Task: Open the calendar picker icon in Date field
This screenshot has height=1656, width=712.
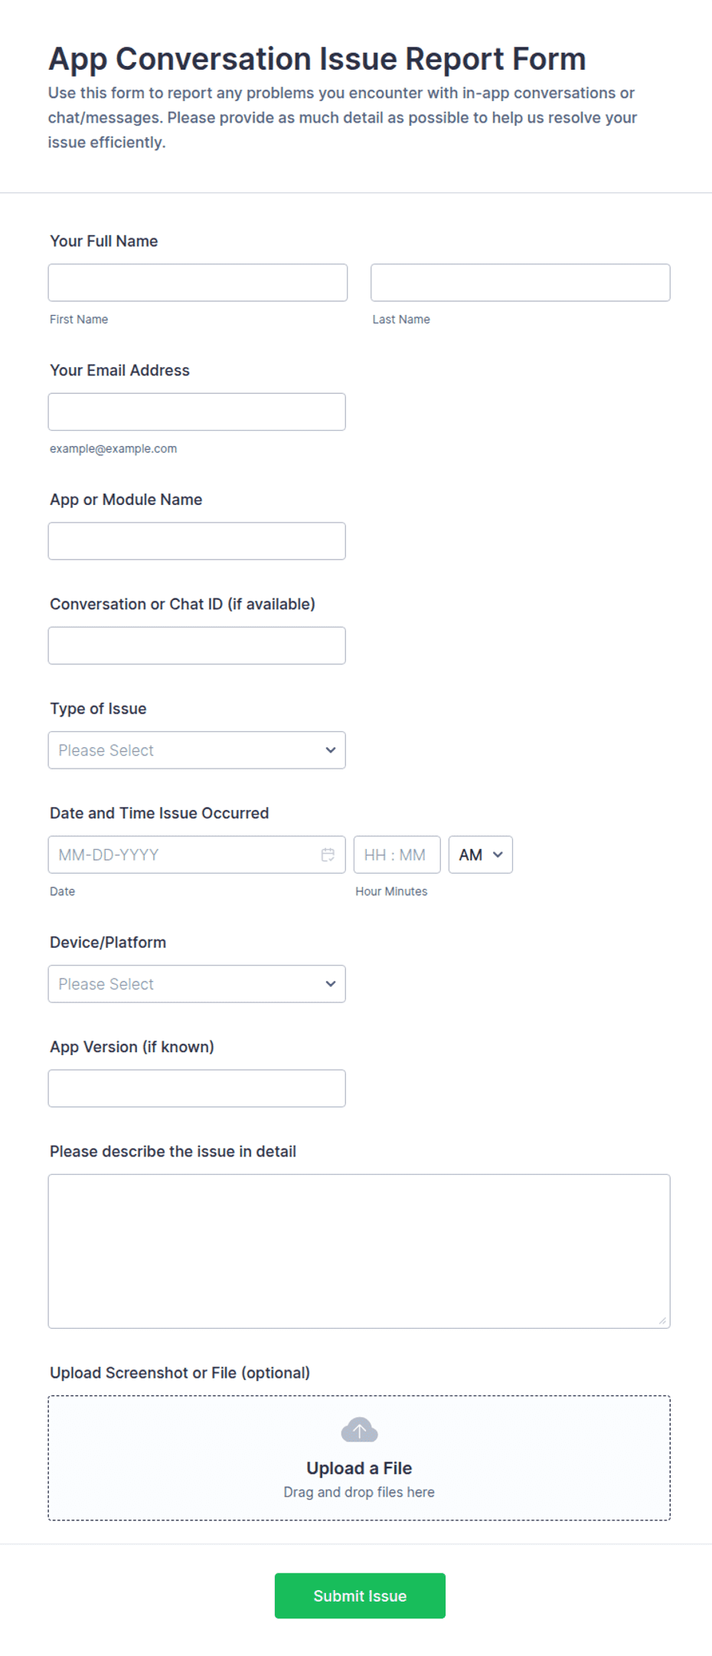Action: pyautogui.click(x=328, y=854)
